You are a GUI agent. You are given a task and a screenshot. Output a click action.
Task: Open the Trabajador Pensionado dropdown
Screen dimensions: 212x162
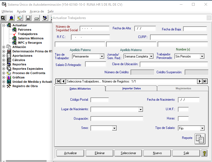pyautogui.click(x=202, y=56)
